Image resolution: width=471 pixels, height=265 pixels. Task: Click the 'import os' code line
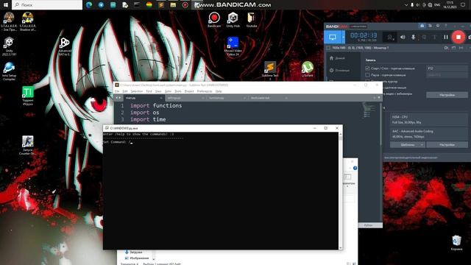[x=144, y=113]
